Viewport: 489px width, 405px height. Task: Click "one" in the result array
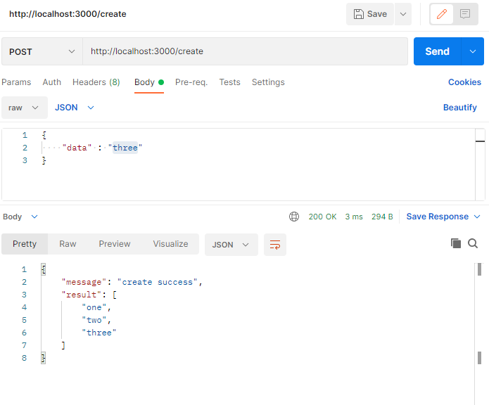point(94,307)
